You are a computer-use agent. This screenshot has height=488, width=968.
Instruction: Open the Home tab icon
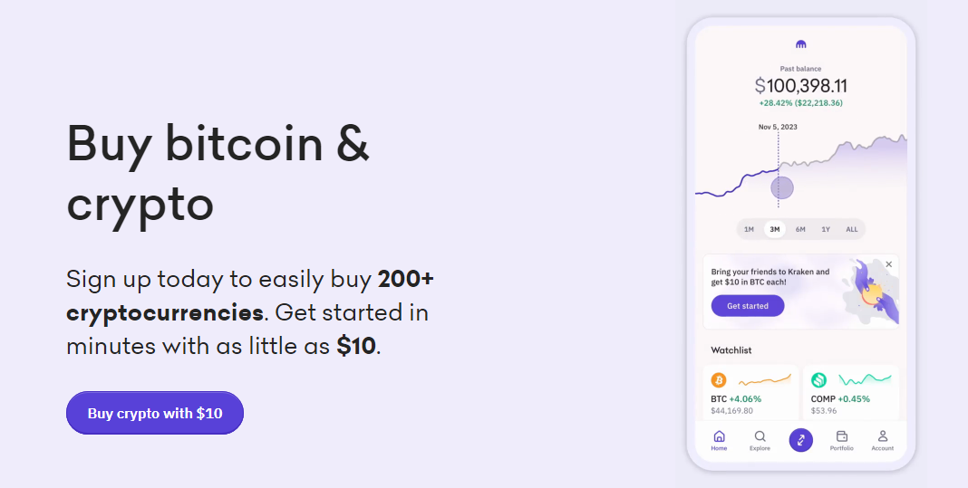[719, 436]
